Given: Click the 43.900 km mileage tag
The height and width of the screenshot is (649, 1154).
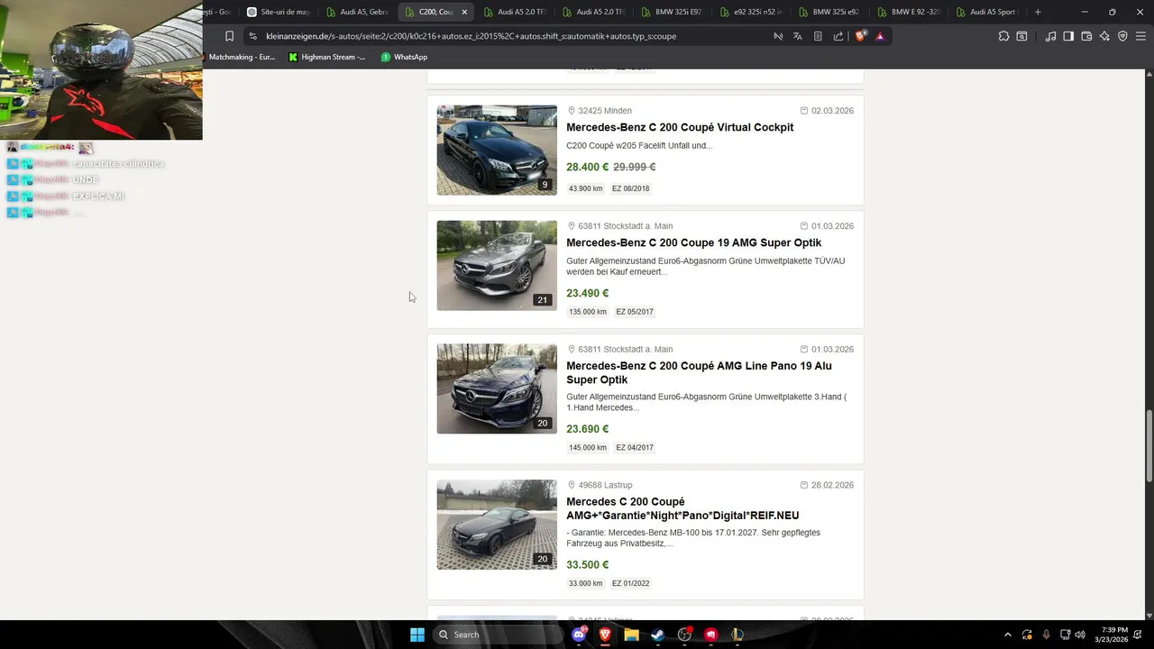Looking at the screenshot, I should [x=585, y=188].
